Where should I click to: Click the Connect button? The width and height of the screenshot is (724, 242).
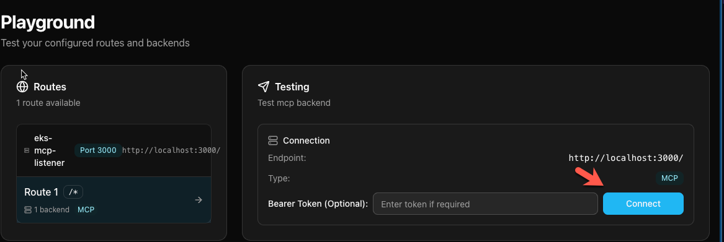643,204
